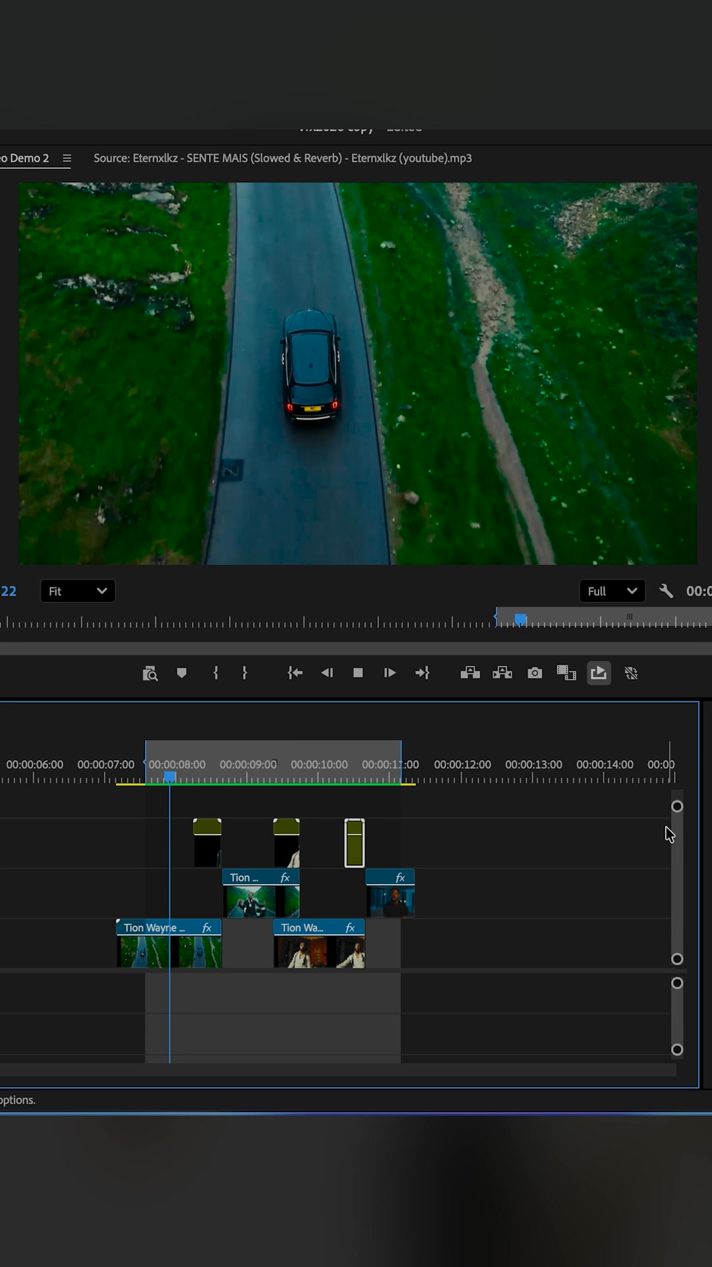Image resolution: width=712 pixels, height=1267 pixels.
Task: Click the blue playhead on the Program monitor scrubber
Action: [521, 619]
